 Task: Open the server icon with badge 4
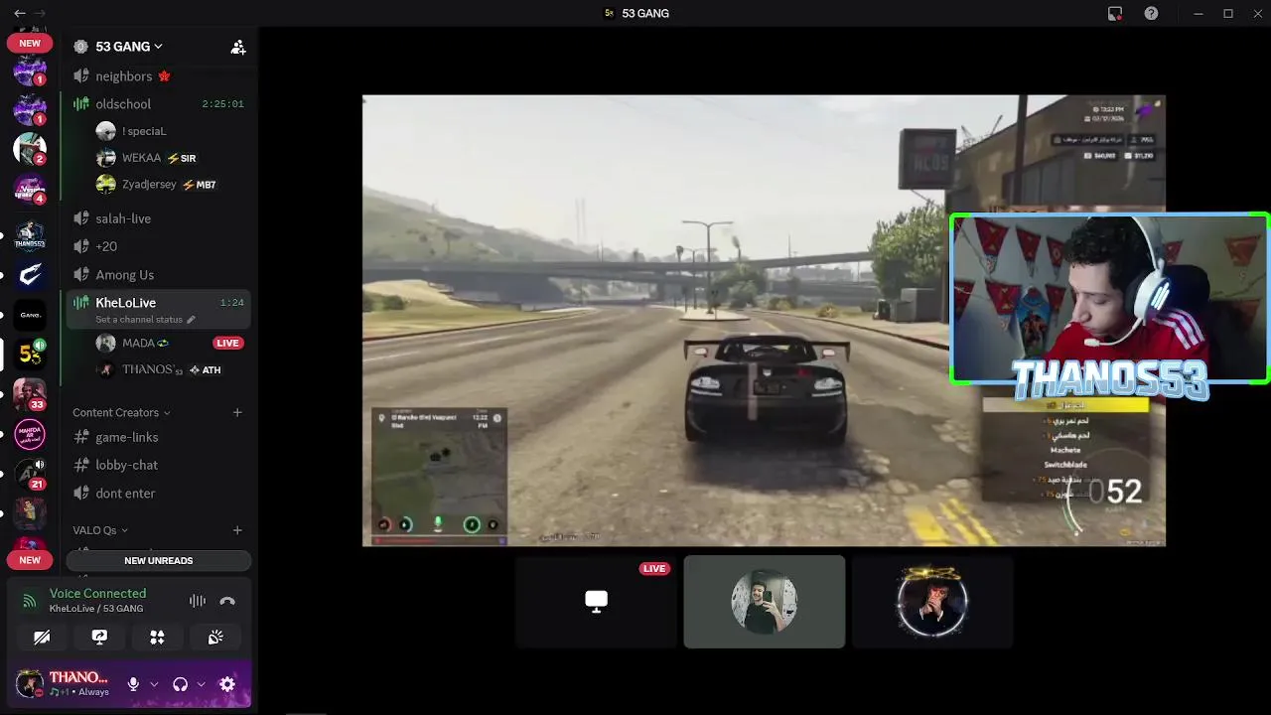coord(30,189)
